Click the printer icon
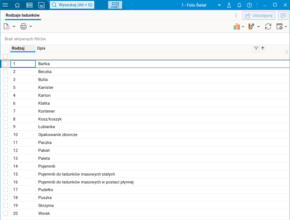Screen dimensions: 290x220 23,26
